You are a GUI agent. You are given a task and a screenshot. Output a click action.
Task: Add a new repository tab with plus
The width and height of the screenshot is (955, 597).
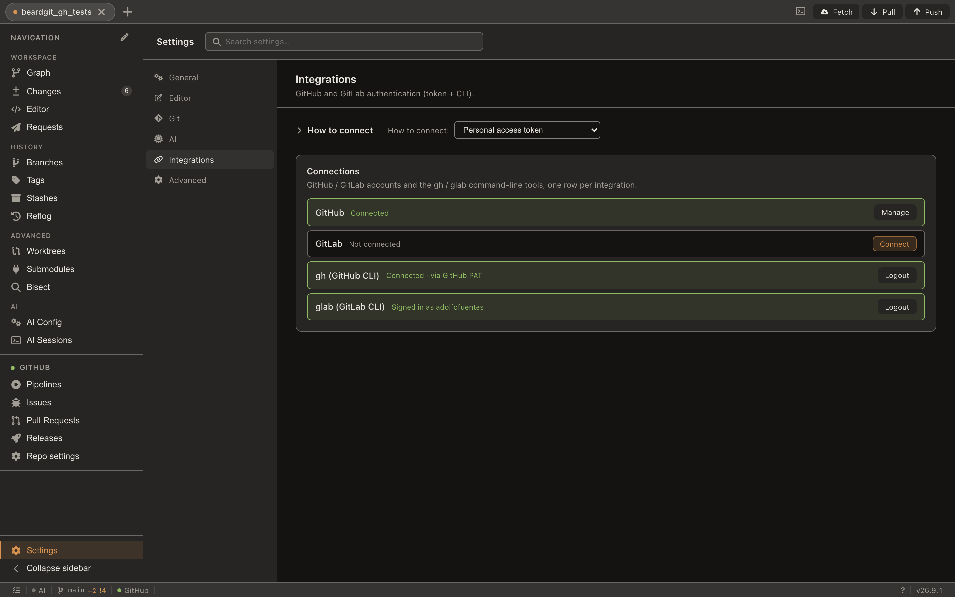pos(127,12)
